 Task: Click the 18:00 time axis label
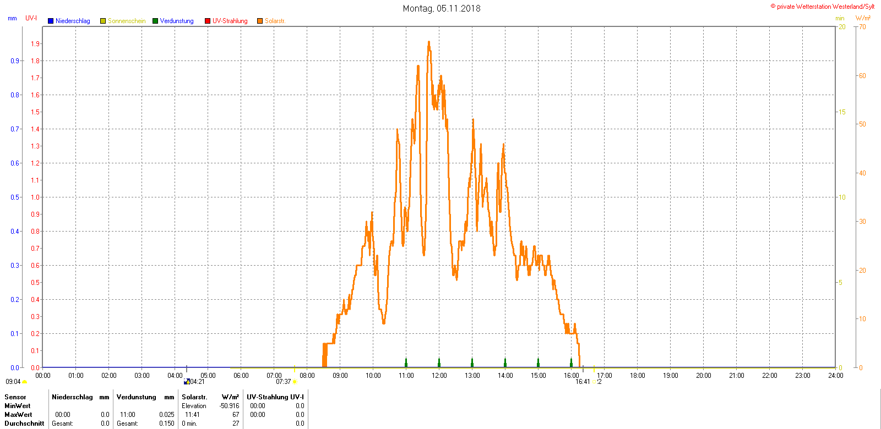point(638,376)
